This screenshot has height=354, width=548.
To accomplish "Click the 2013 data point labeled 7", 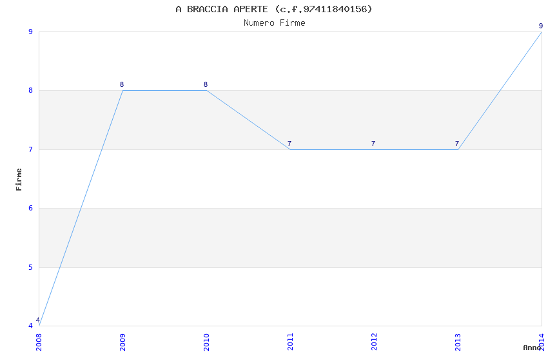I will [458, 149].
